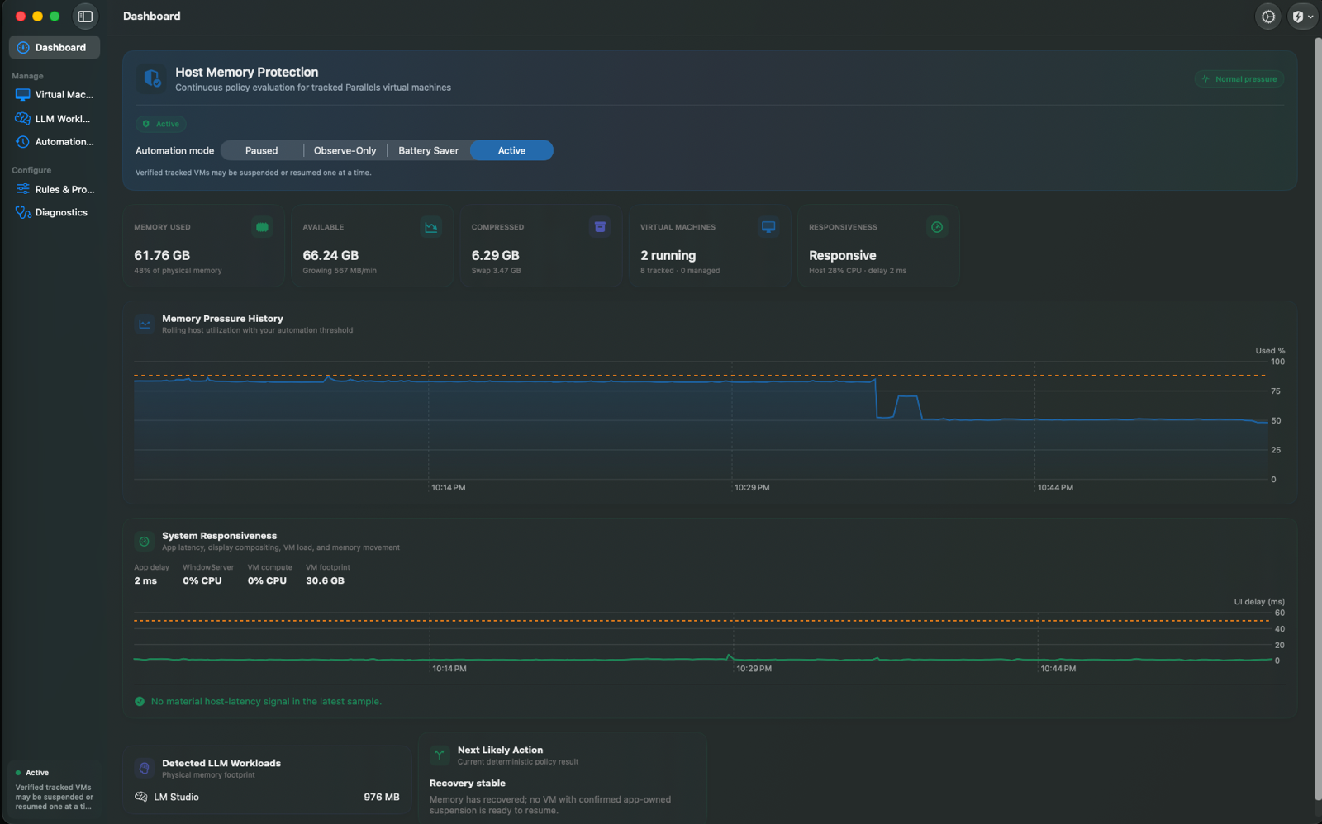Screen dimensions: 1322x824
Task: Click the Swap 3.47 GB subtitle
Action: (497, 271)
